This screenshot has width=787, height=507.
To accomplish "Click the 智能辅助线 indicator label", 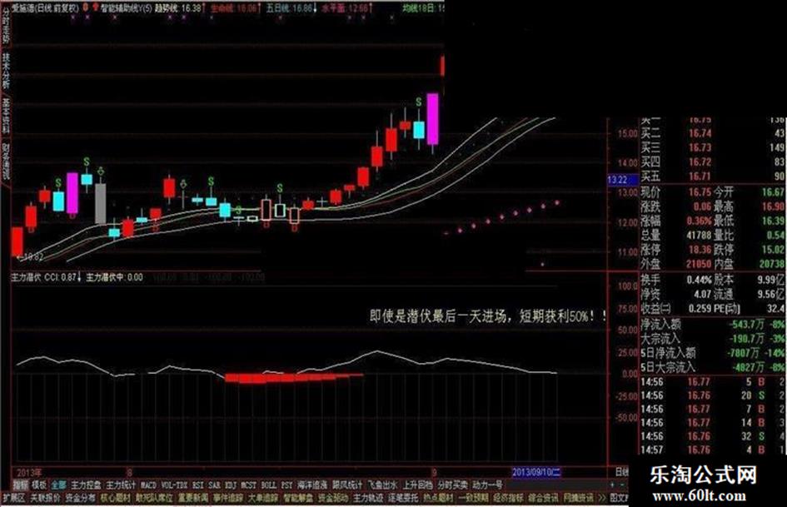I will [127, 8].
